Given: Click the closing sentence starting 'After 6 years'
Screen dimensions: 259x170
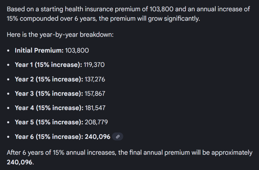Looking at the screenshot, I should [129, 153].
